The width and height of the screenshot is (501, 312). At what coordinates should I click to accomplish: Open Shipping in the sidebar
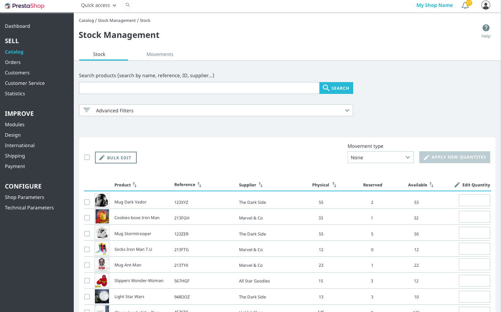[15, 156]
